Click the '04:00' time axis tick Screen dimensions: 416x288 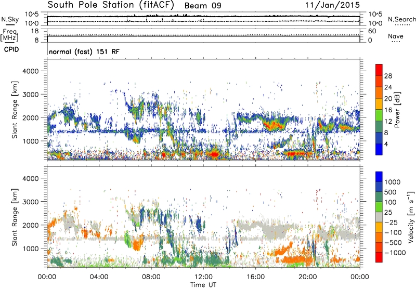click(99, 277)
